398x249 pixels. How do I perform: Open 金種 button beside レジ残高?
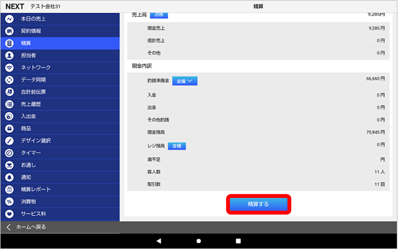coord(177,146)
